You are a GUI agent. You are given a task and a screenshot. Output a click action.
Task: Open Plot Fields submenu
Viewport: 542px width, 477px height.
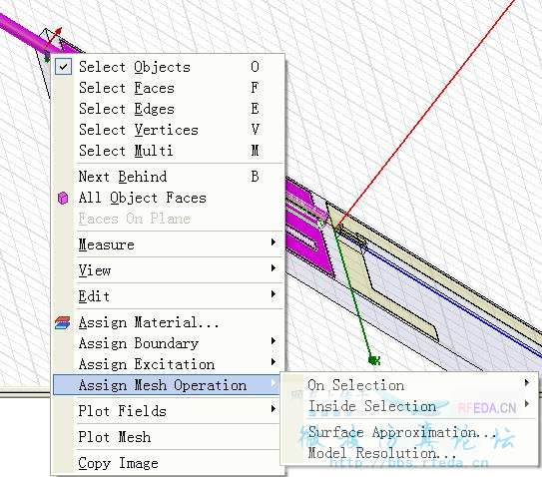click(x=169, y=411)
